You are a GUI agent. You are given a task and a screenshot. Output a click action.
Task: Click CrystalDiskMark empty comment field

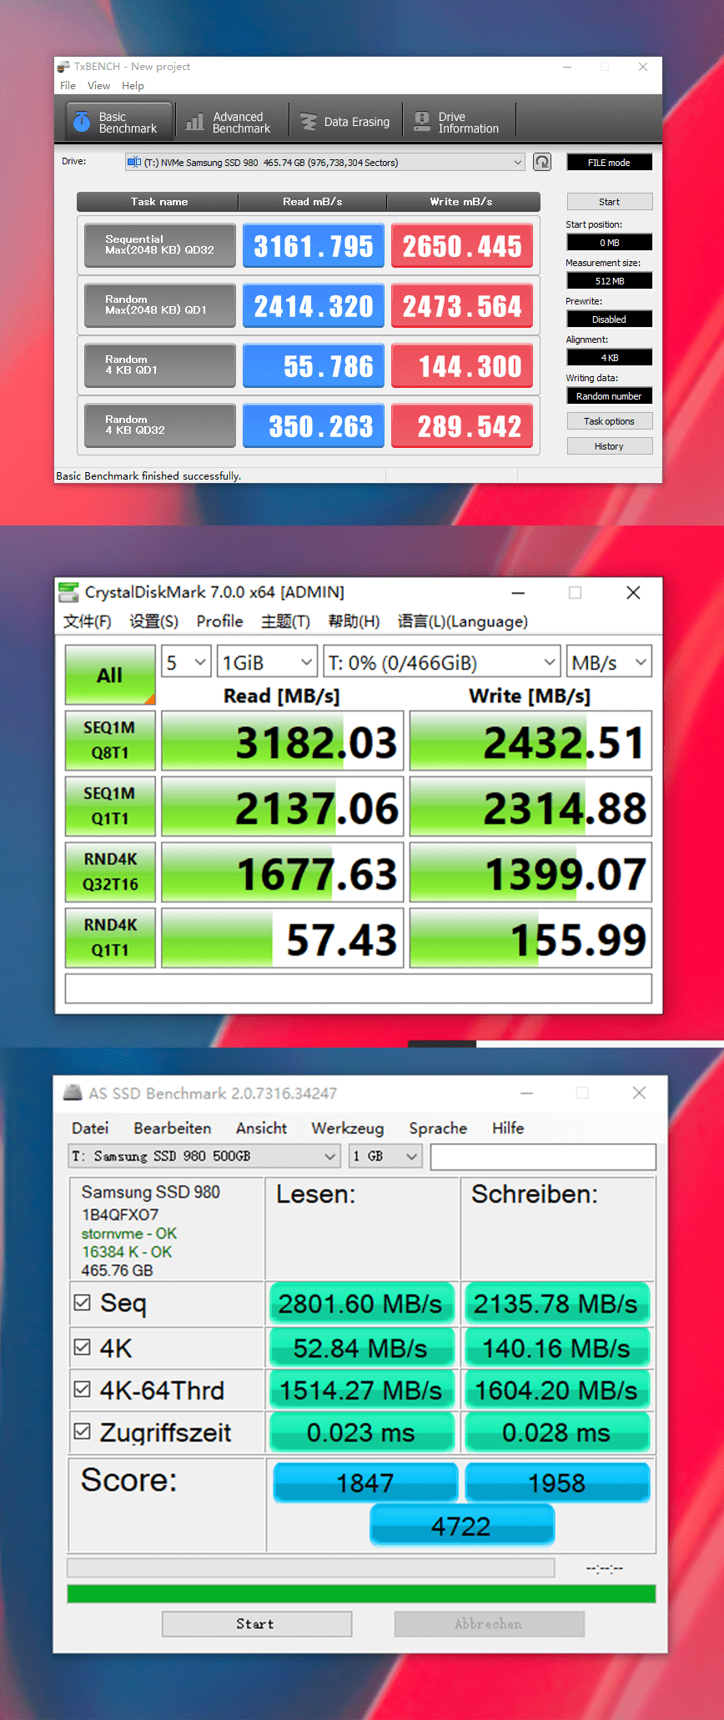[359, 988]
